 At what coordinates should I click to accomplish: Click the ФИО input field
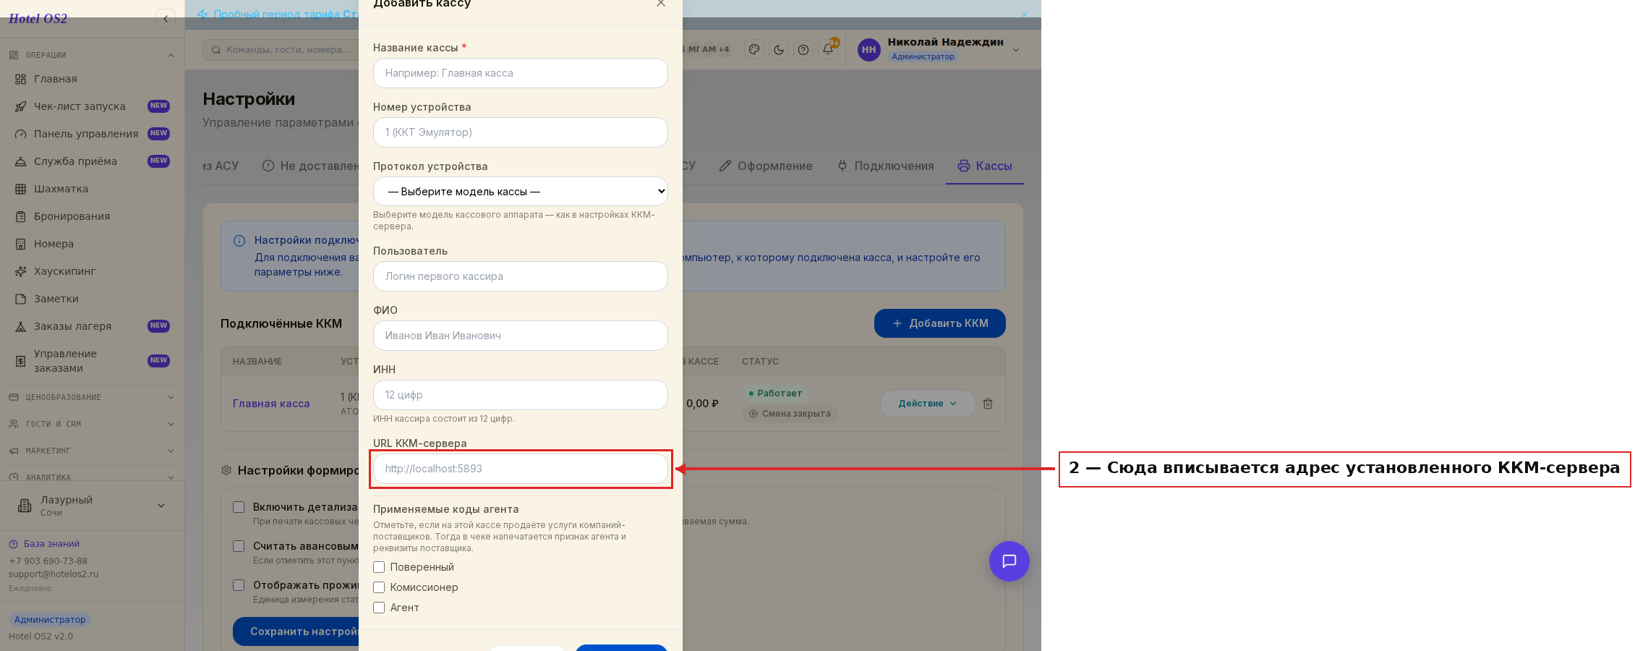521,336
